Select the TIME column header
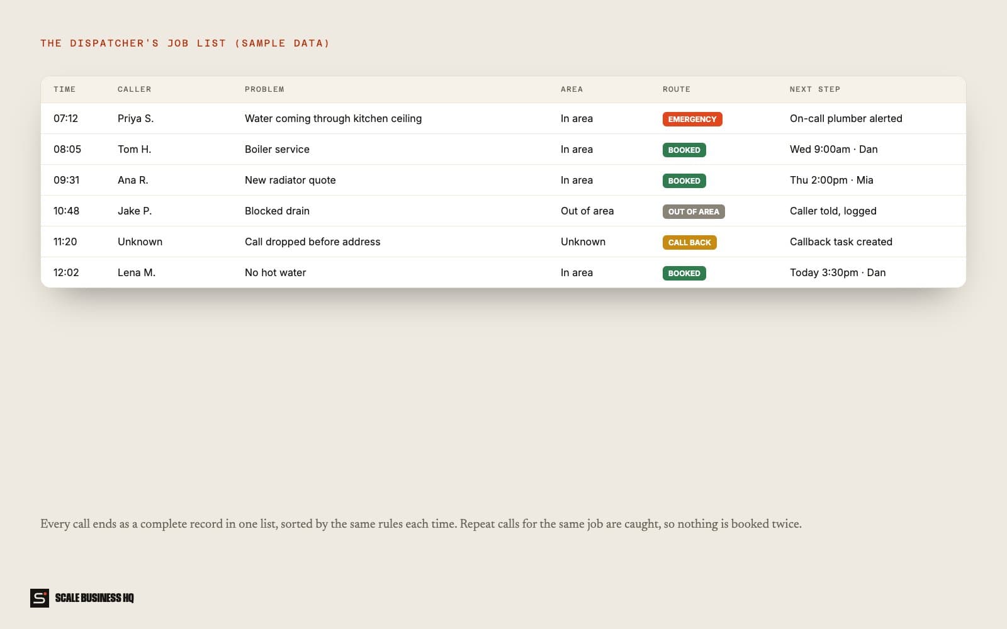The height and width of the screenshot is (629, 1007). pyautogui.click(x=64, y=89)
